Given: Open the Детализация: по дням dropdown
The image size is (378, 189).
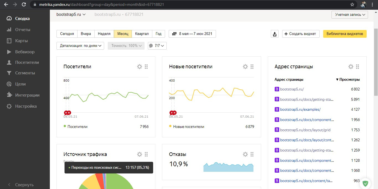Looking at the screenshot, I should click(x=80, y=46).
